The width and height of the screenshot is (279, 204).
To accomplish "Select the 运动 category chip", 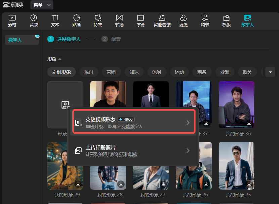I will coord(179,72).
